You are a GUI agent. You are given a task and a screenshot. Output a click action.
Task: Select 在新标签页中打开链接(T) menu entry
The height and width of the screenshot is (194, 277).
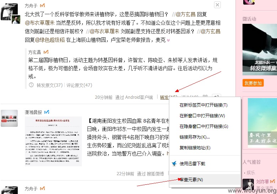pos(203,105)
